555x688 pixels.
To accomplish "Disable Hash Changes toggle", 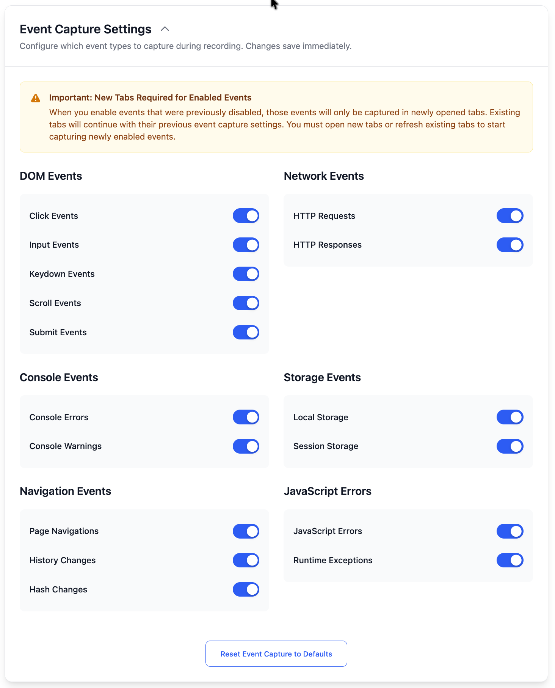I will (246, 589).
